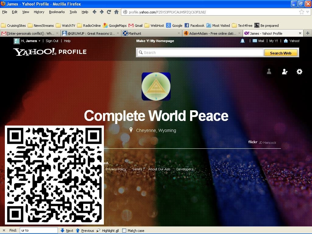Viewport: 312px width, 234px height.
Task: Click the Yahoo! Profile logo
Action: click(x=50, y=52)
